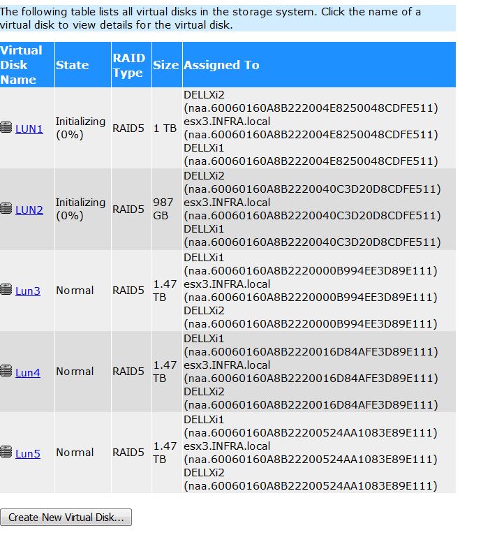Open the Lun3 virtual disk link

pos(28,291)
